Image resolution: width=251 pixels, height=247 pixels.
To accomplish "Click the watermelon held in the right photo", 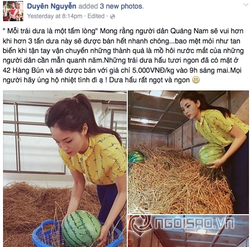I will click(x=211, y=155).
